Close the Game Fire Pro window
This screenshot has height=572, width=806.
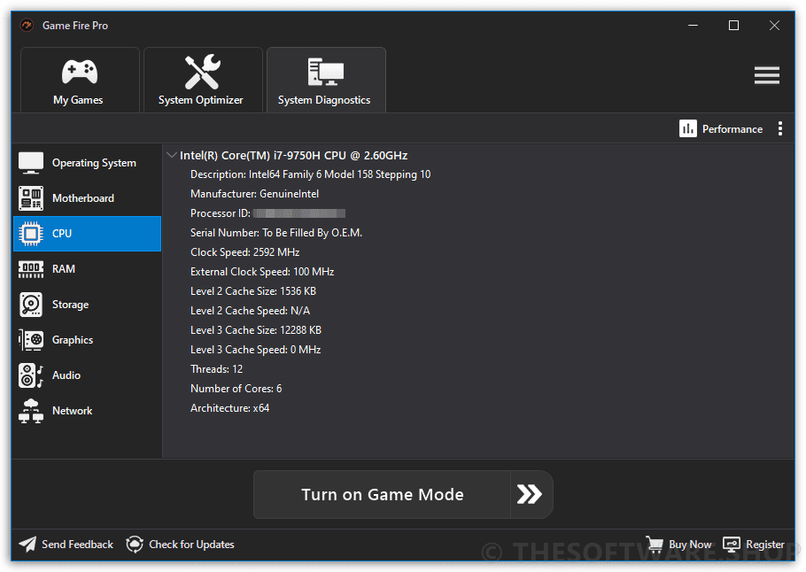coord(774,25)
